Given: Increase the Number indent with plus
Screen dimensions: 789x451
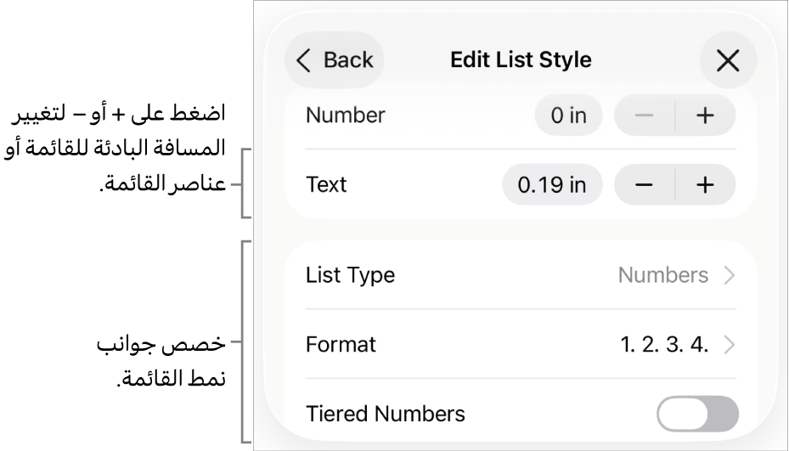Looking at the screenshot, I should [x=705, y=116].
